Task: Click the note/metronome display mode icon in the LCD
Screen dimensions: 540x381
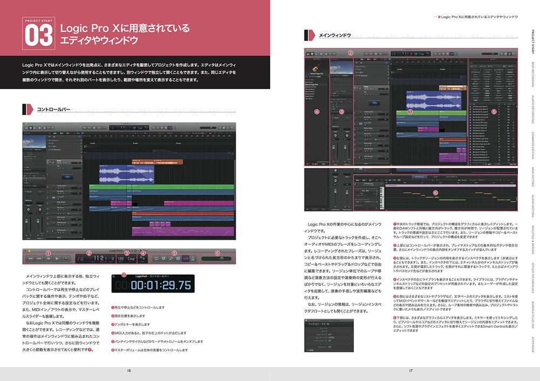Action: [x=80, y=258]
